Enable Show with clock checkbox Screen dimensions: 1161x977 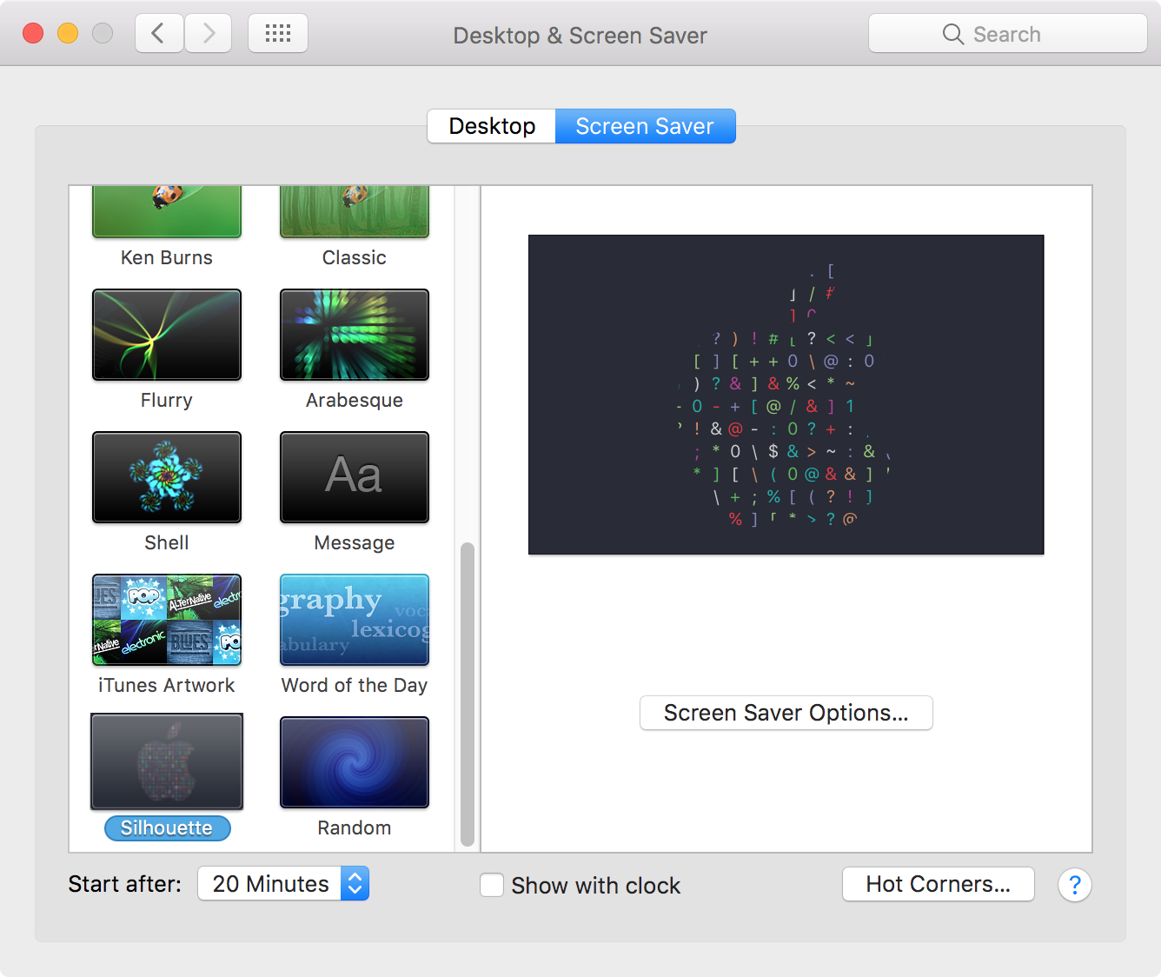492,885
